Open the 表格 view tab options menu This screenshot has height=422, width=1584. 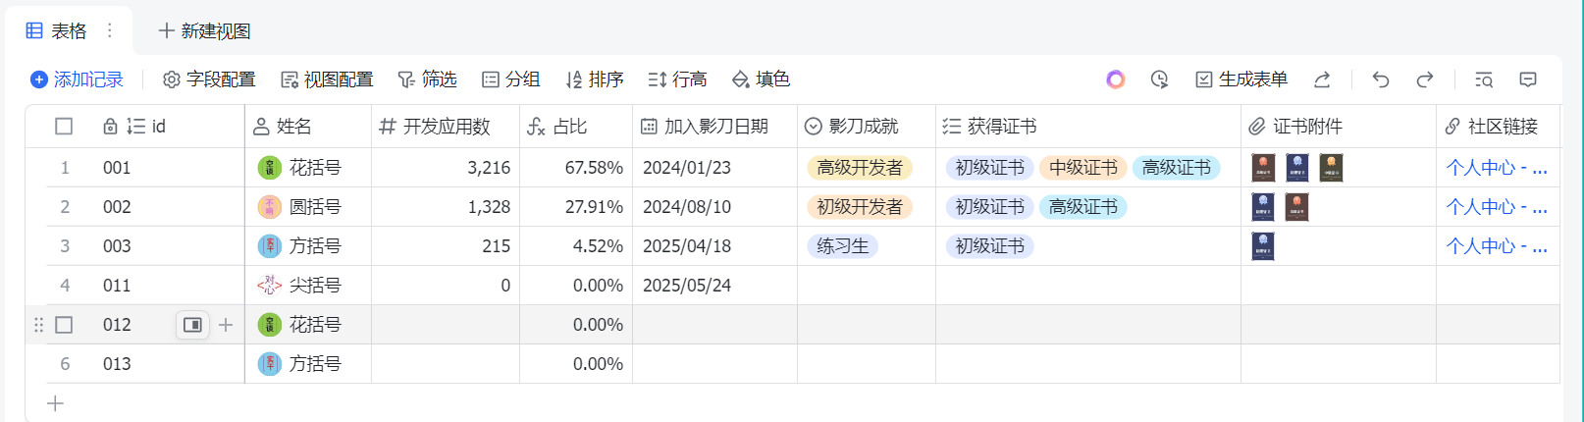coord(110,31)
